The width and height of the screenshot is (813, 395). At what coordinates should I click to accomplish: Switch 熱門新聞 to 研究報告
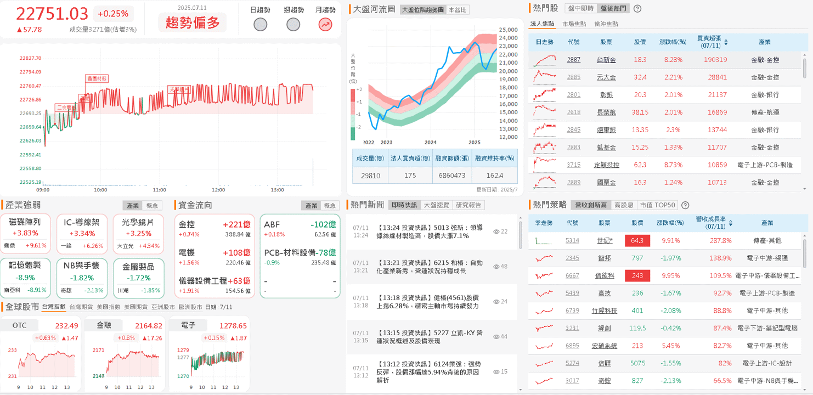(469, 205)
